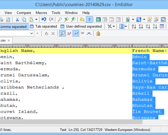Open the Macros menu
Image resolution: width=168 pixels, height=135 pixels.
pyautogui.click(x=41, y=13)
